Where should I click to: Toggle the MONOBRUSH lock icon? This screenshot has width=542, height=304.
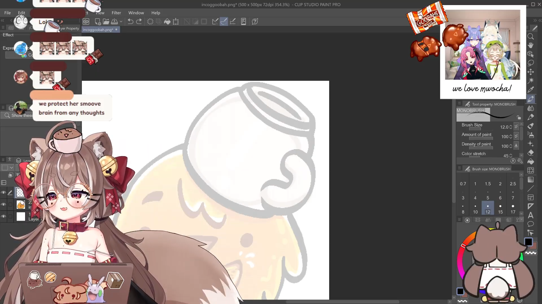[519, 117]
